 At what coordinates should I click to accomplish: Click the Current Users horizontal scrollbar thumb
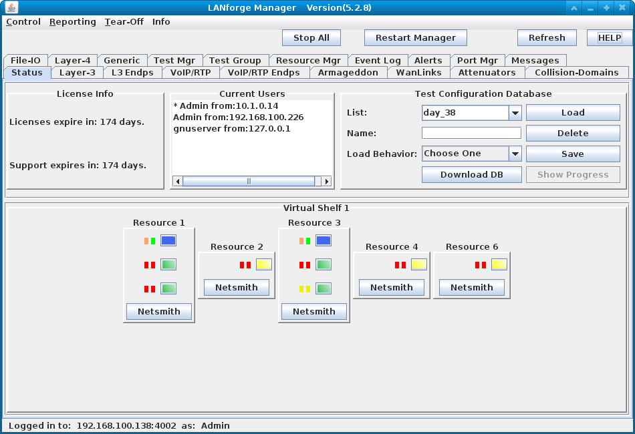pos(249,181)
